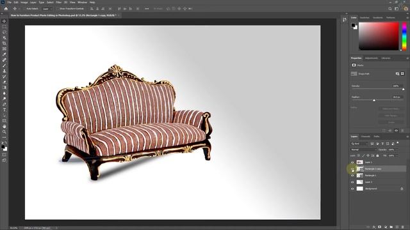Toggle visibility of Rectangle 1 copy layer
The height and width of the screenshot is (230, 410).
(x=352, y=169)
